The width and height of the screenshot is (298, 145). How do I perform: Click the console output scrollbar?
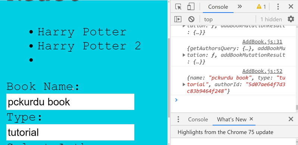297,107
